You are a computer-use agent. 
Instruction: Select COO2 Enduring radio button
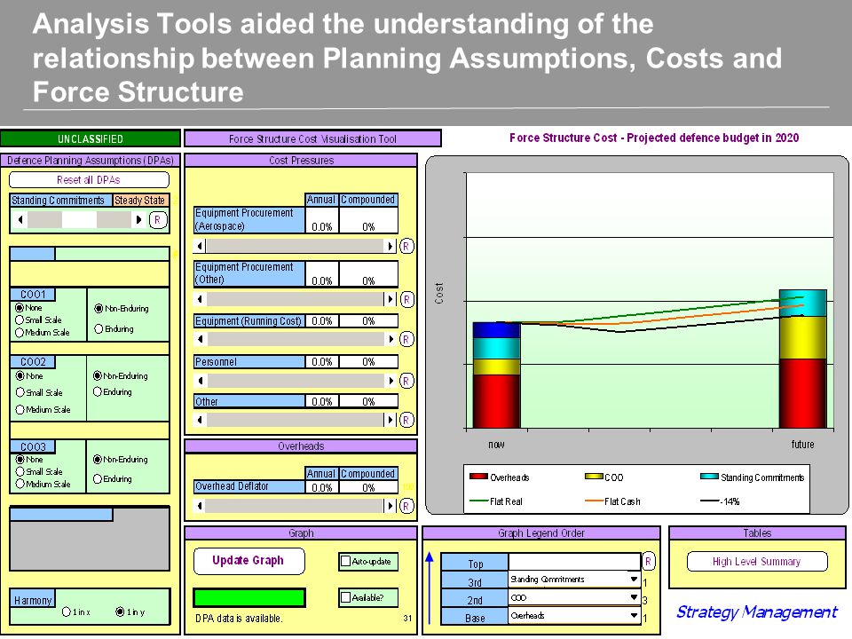point(98,391)
